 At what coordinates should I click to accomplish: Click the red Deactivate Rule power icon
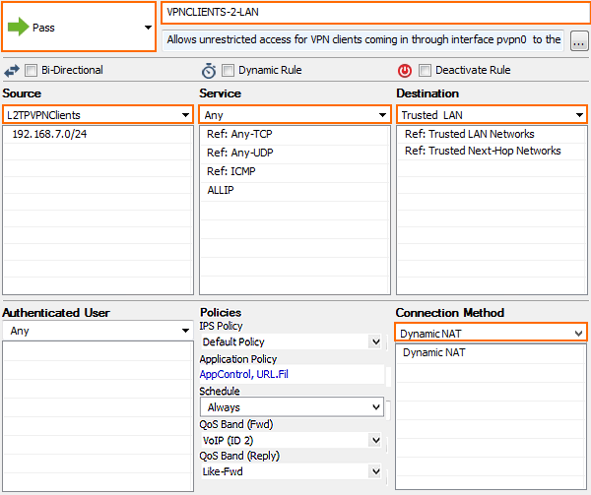(405, 71)
